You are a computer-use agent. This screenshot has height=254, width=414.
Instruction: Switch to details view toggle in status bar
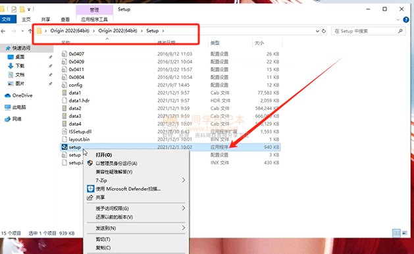coord(397,233)
